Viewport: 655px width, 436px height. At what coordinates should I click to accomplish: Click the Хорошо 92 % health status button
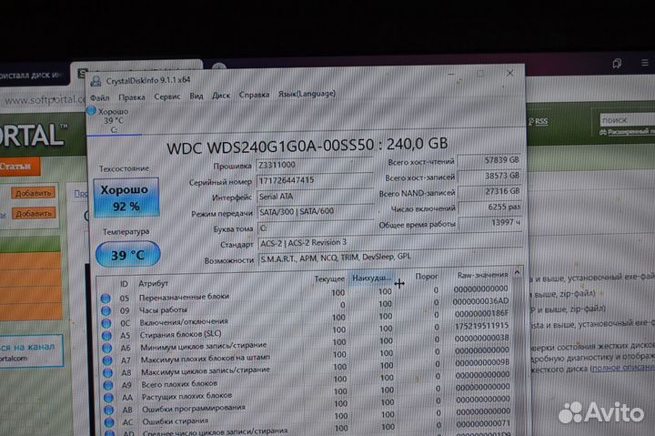coord(126,198)
